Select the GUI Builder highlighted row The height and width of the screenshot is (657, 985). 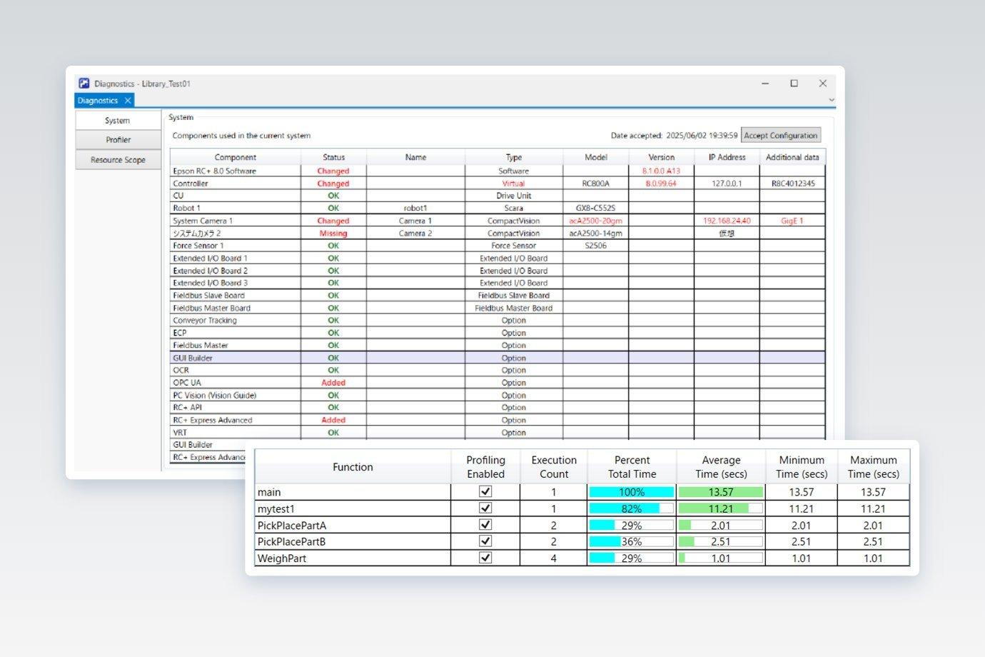(x=497, y=358)
